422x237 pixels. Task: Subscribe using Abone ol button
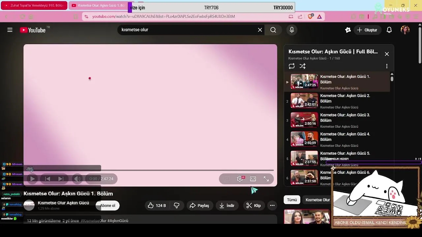[107, 205]
